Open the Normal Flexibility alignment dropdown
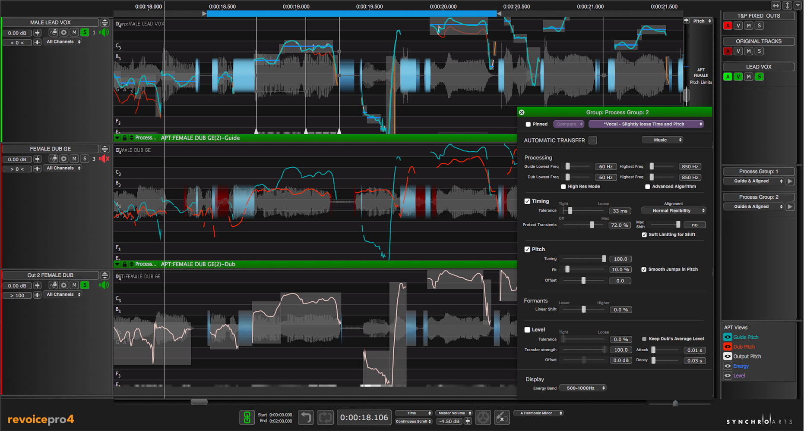Viewport: 804px width, 431px height. point(674,211)
